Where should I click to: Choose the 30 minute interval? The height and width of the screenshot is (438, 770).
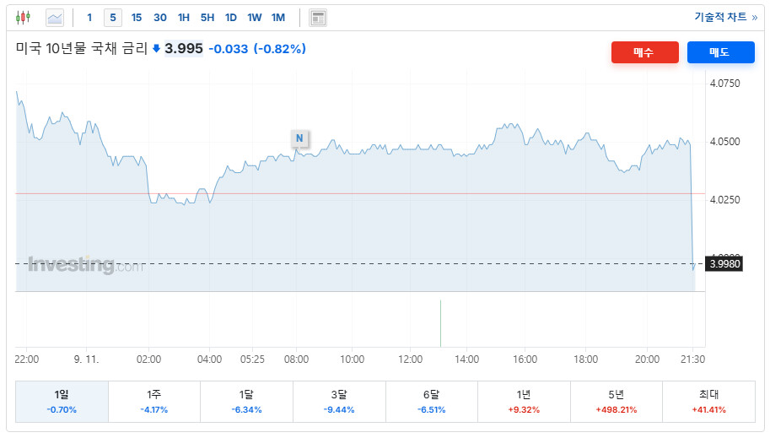pos(160,18)
